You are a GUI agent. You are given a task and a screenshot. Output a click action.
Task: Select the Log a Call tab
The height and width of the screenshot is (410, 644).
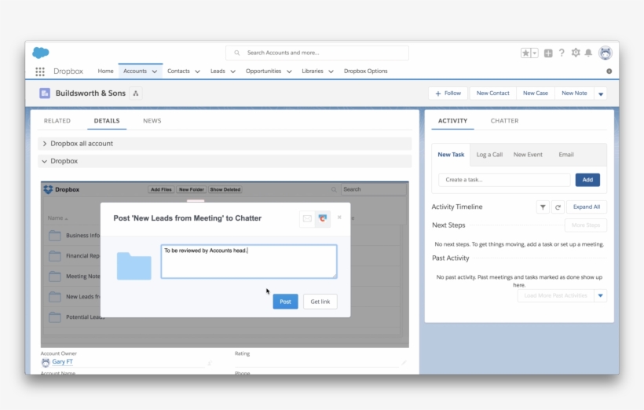pos(489,155)
